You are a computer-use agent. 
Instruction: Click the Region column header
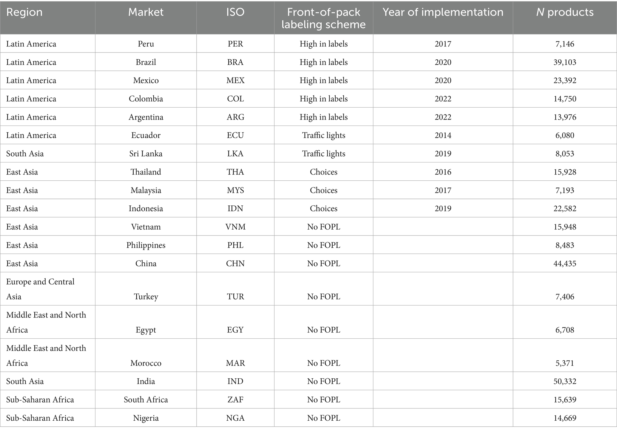pos(24,12)
